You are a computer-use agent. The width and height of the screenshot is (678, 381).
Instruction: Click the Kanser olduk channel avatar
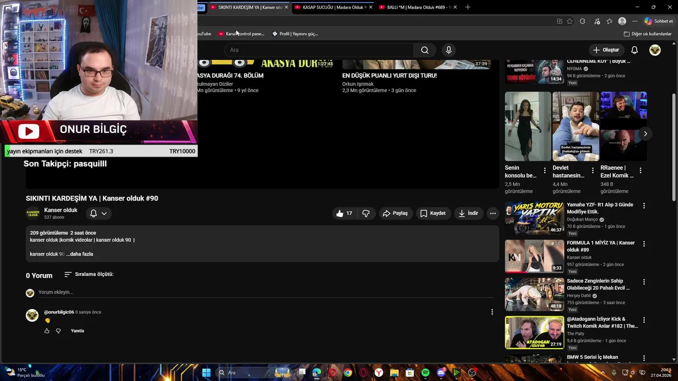33,213
